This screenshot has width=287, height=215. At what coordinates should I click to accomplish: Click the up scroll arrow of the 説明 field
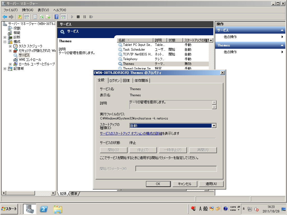pyautogui.click(x=214, y=102)
